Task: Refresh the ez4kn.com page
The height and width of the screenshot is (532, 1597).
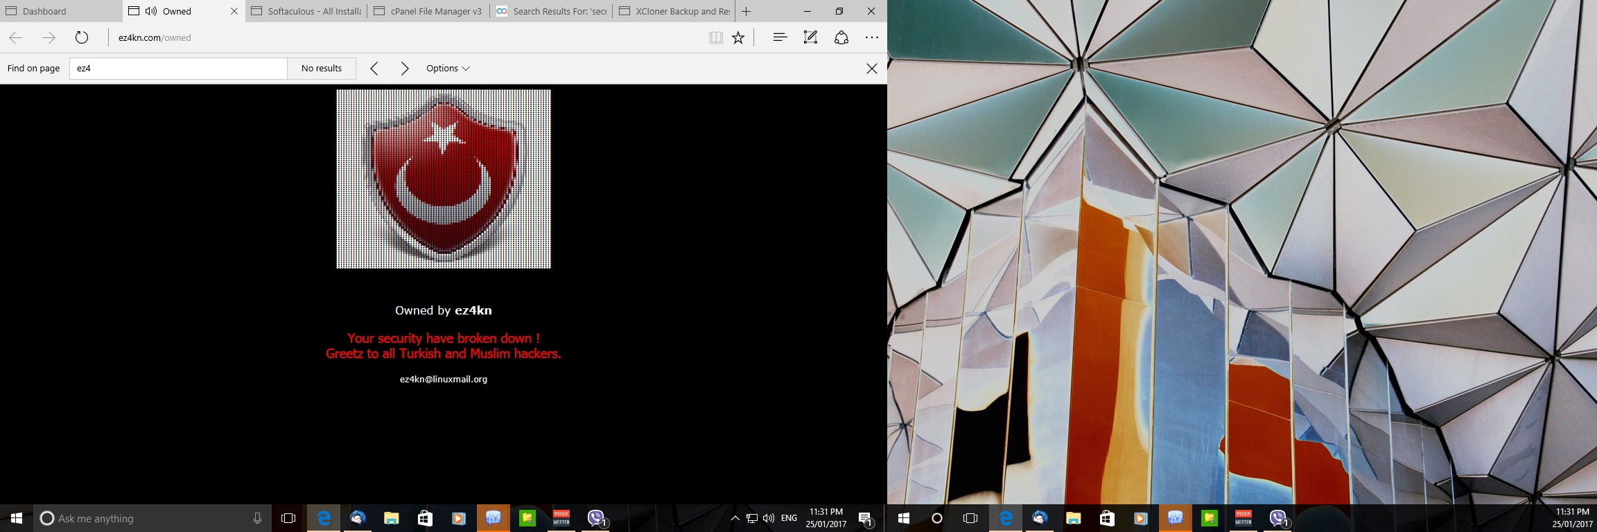Action: pyautogui.click(x=82, y=38)
